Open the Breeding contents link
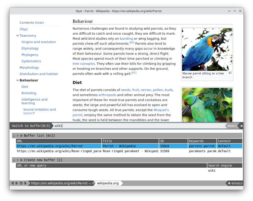The height and width of the screenshot is (201, 253). [x=29, y=93]
